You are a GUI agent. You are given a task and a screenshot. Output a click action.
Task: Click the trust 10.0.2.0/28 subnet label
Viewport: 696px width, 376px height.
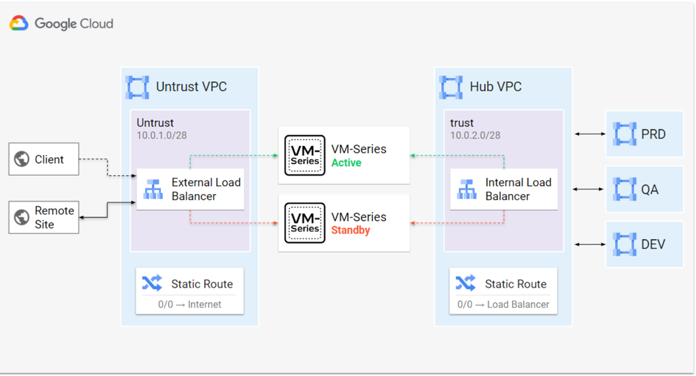pyautogui.click(x=475, y=136)
